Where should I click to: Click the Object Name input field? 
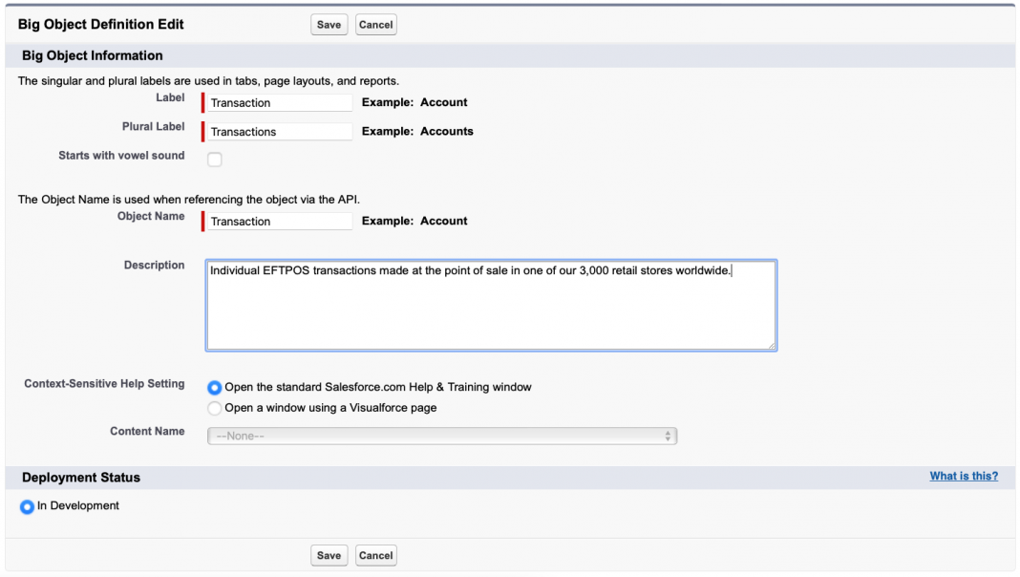[x=280, y=221]
